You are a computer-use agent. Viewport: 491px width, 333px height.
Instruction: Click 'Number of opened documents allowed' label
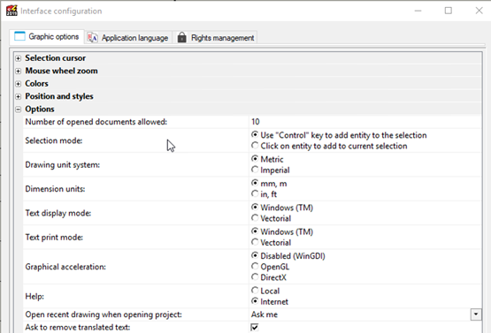pos(96,122)
